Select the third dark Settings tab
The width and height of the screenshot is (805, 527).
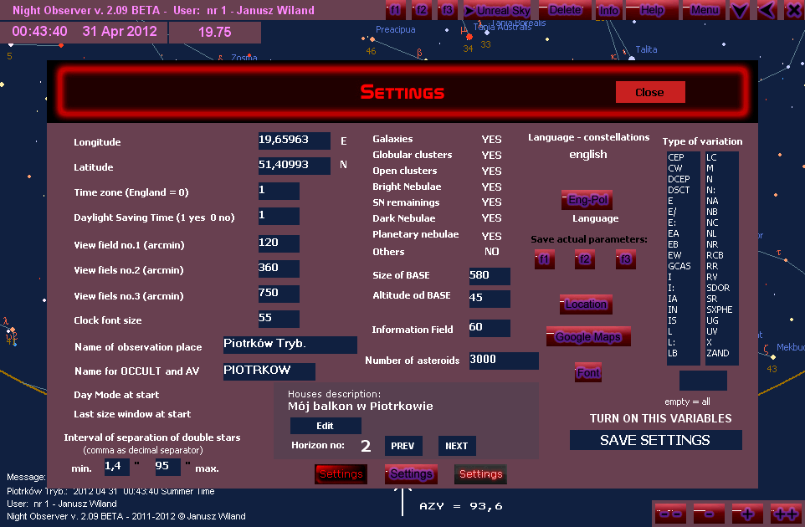(480, 474)
